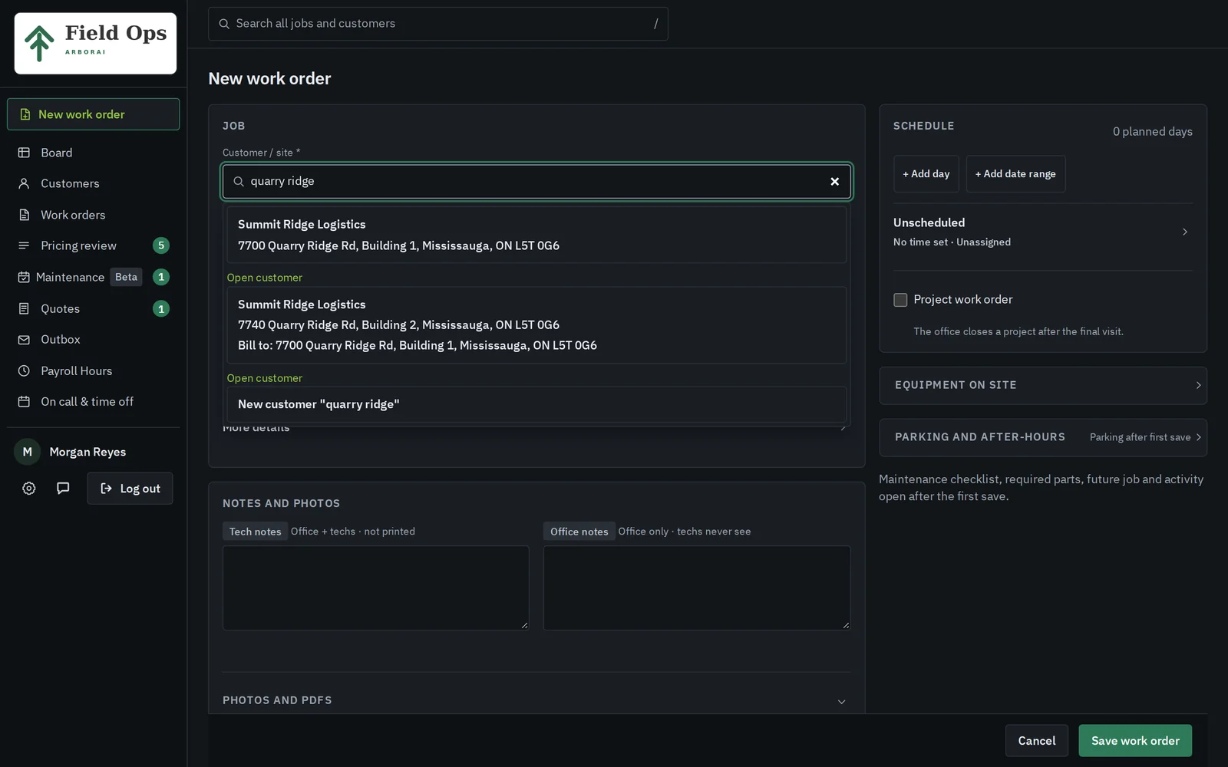Expand the Photos and PDFs section
The width and height of the screenshot is (1228, 767).
536,700
